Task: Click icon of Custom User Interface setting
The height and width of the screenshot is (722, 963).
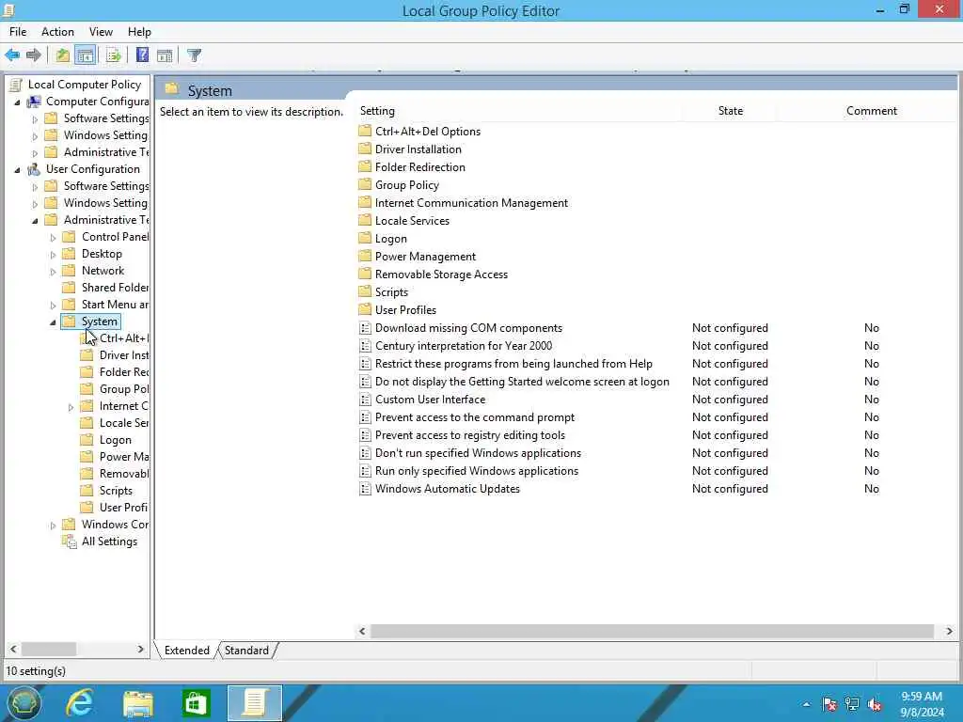Action: tap(365, 400)
